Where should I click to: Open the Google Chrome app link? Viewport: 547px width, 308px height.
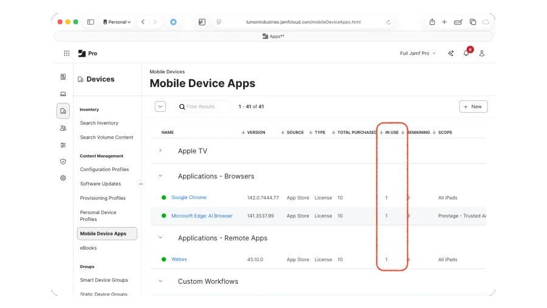click(189, 197)
